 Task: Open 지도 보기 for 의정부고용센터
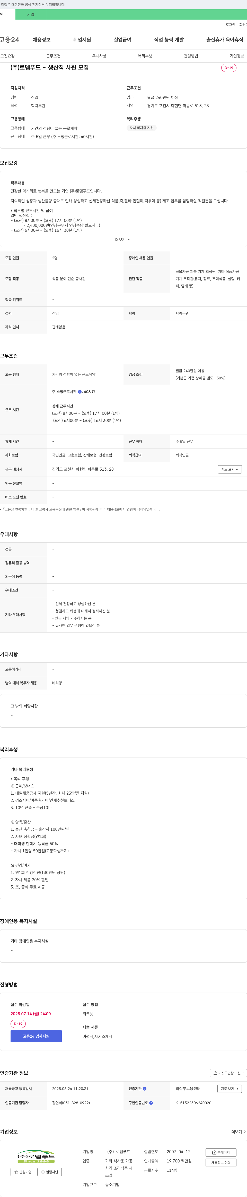230,1089
